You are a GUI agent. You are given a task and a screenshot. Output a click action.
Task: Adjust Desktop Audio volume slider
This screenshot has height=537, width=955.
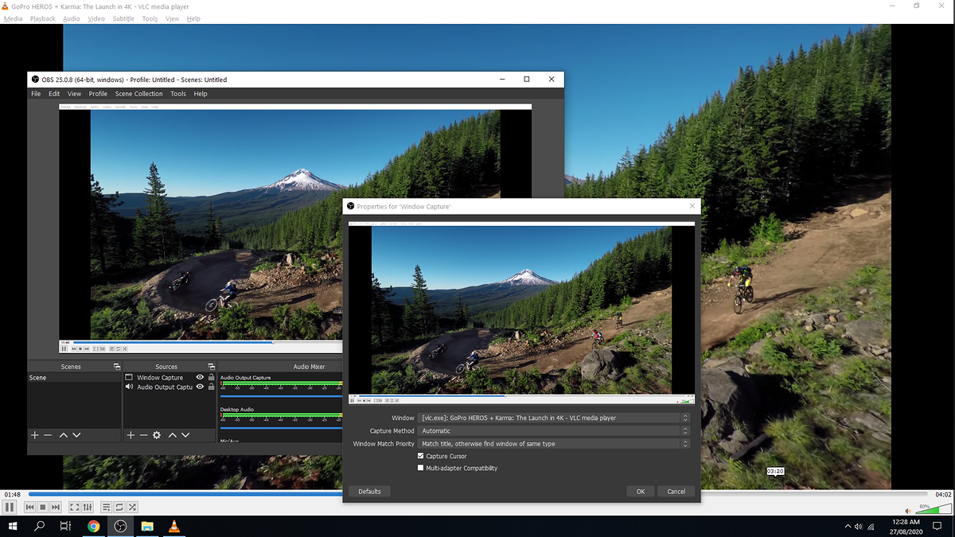tap(281, 427)
